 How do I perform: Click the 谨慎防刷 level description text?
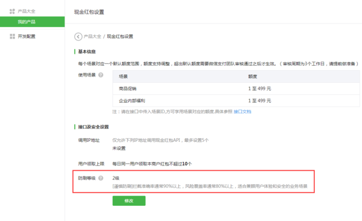pyautogui.click(x=210, y=187)
